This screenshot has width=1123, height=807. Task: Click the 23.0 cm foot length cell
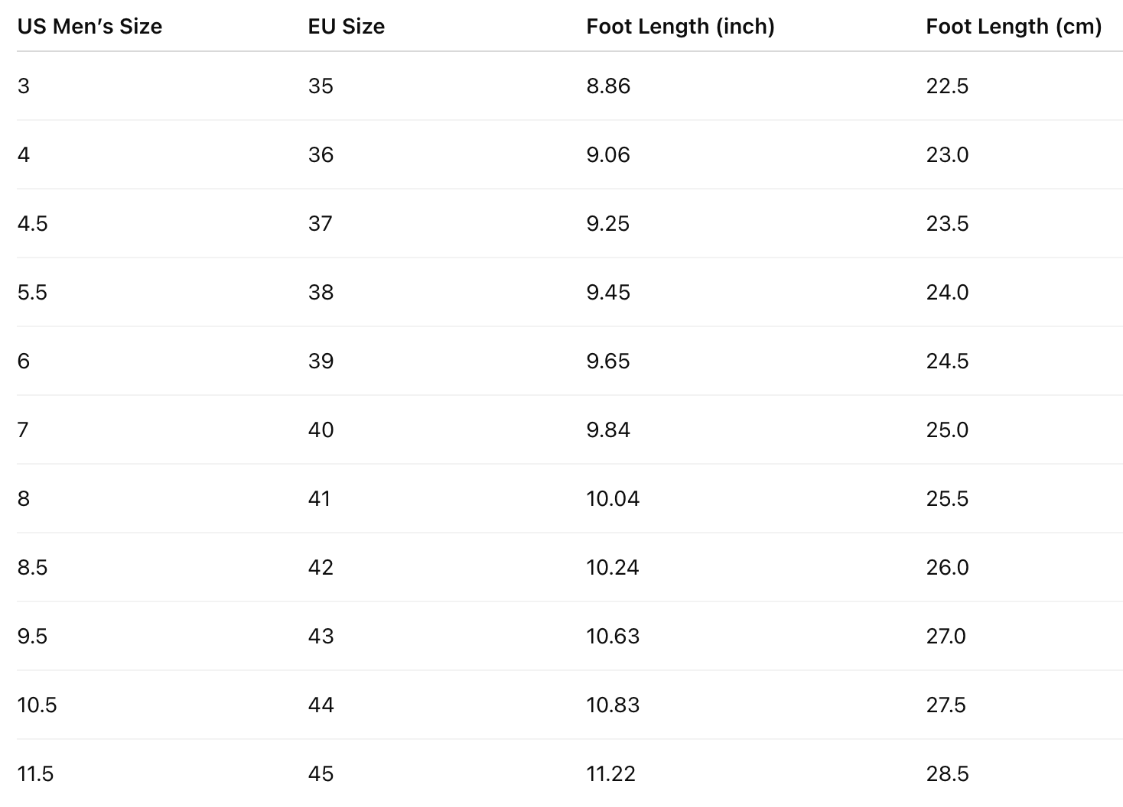pos(947,155)
